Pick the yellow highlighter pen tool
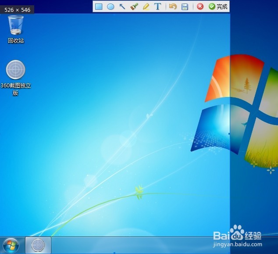This screenshot has width=278, height=254. pyautogui.click(x=146, y=7)
